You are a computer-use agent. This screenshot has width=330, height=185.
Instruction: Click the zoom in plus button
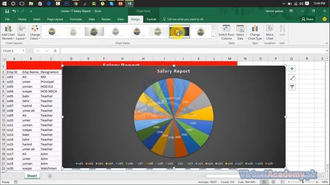(317, 182)
